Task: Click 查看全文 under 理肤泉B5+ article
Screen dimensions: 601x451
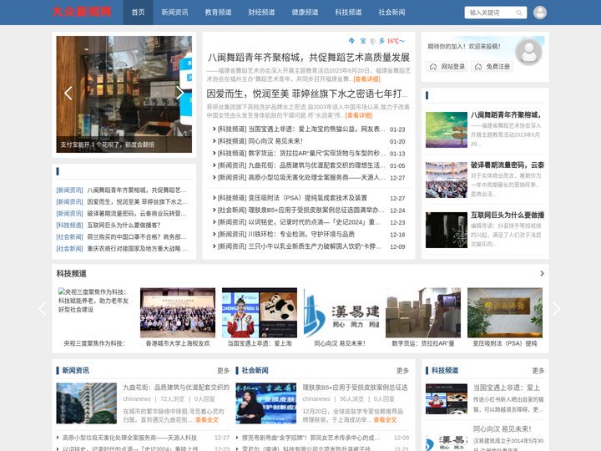Action: pos(385,420)
